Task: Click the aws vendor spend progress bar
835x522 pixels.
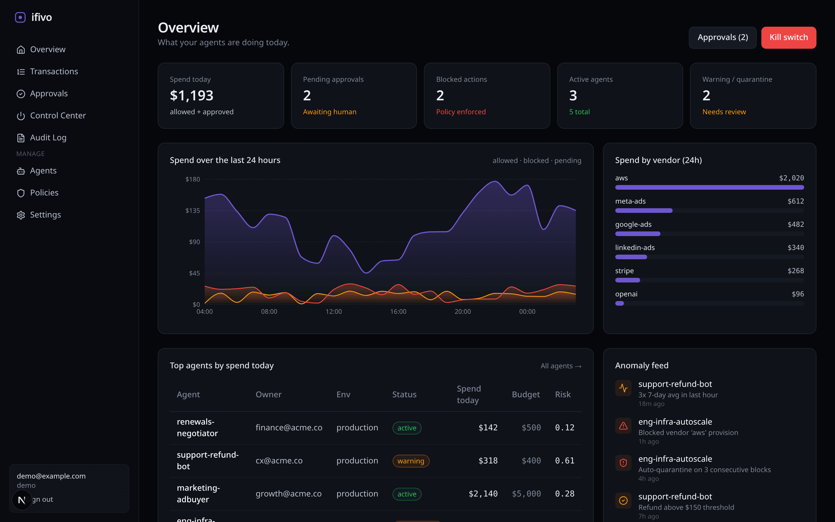Action: [709, 187]
